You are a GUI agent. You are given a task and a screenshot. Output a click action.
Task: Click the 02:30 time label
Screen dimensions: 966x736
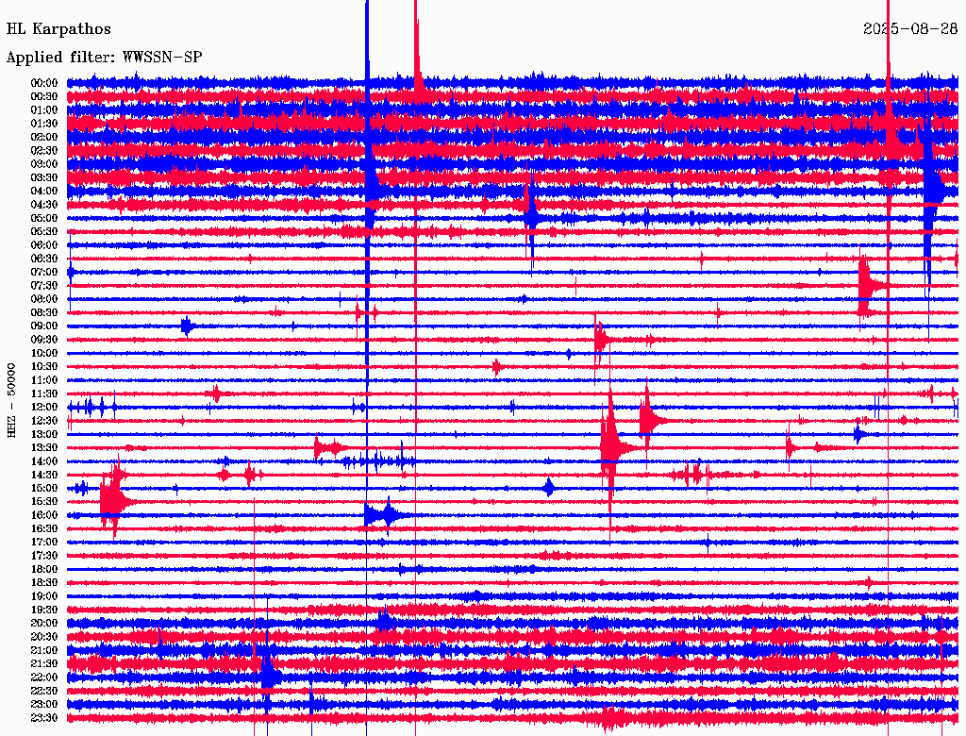pos(44,150)
